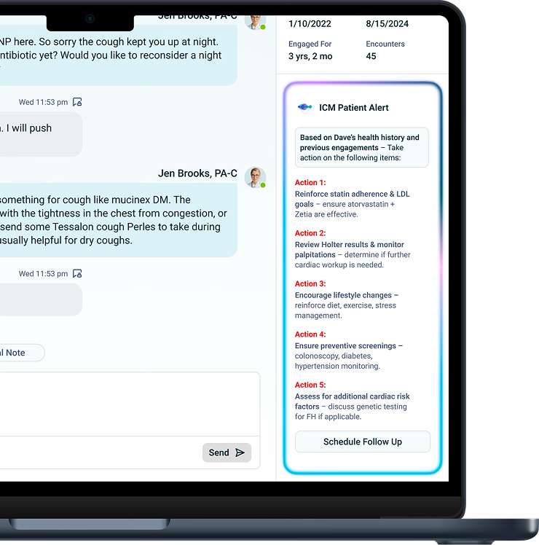539x545 pixels.
Task: Click the Note button above message box
Action: (x=21, y=353)
